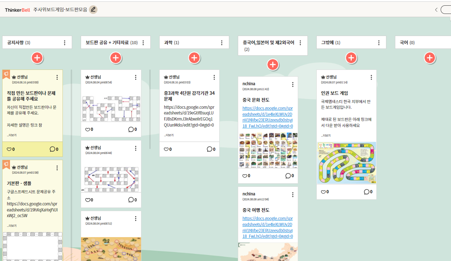Open the blank board image in 기본판 - 샘플
The width and height of the screenshot is (451, 261).
(x=32, y=247)
